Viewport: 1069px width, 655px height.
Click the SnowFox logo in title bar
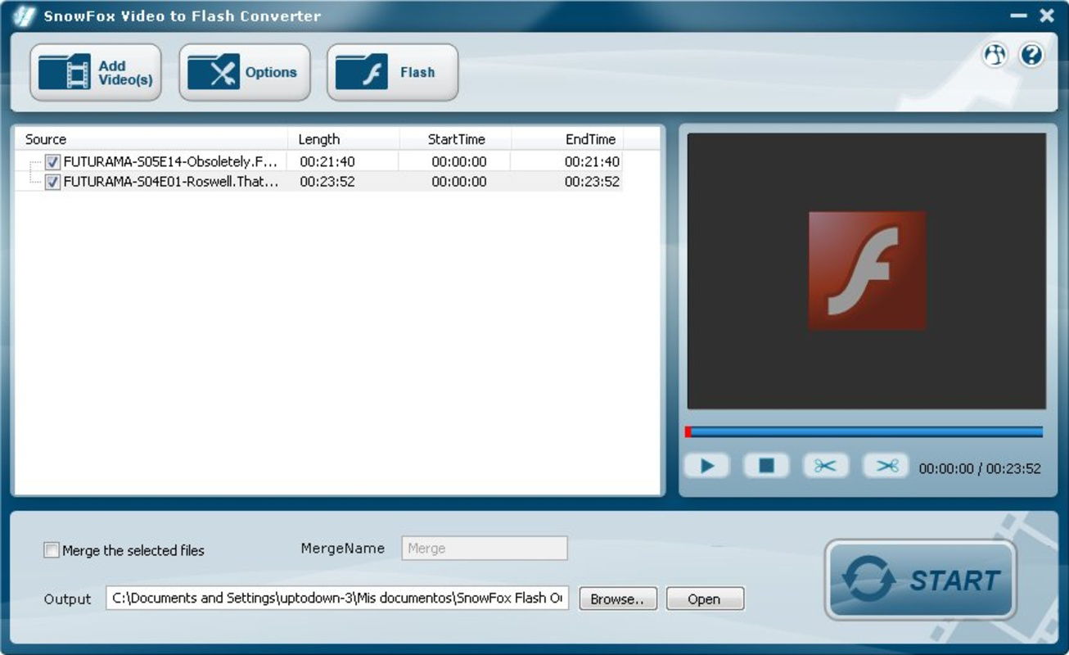(x=24, y=16)
